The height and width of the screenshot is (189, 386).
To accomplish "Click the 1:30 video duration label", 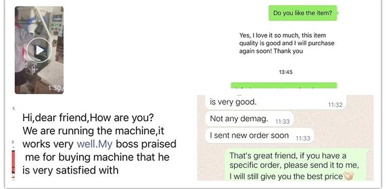I will point(55,88).
